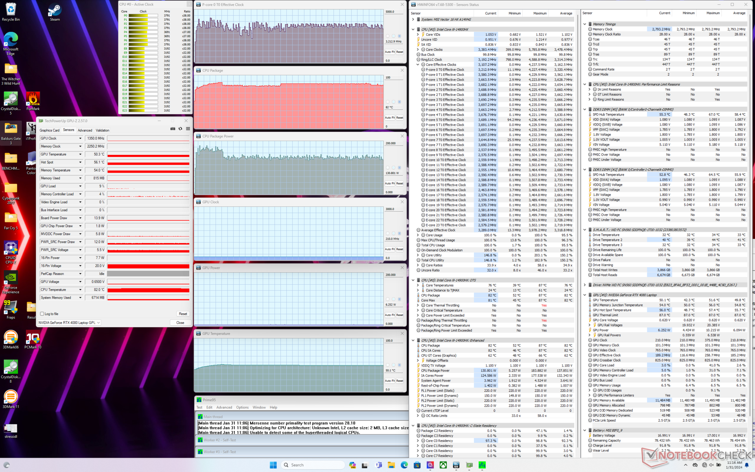
Task: Click the GPU-Z refresh icon
Action: point(180,129)
